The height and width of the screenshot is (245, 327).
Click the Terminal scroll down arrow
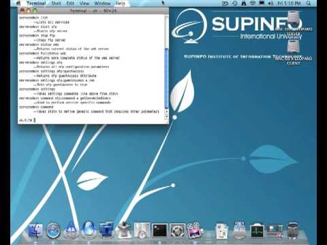point(167,116)
